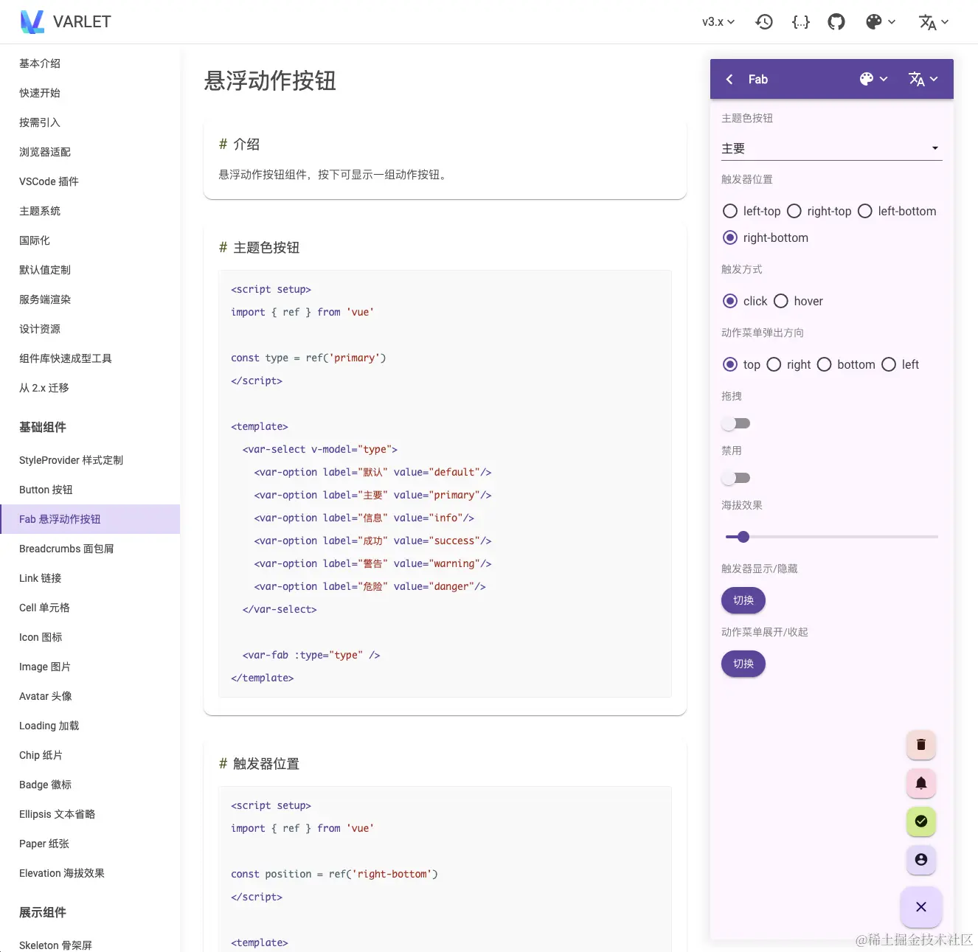Toggle the 禁用 disabled switch
Viewport: 978px width, 952px height.
tap(736, 478)
